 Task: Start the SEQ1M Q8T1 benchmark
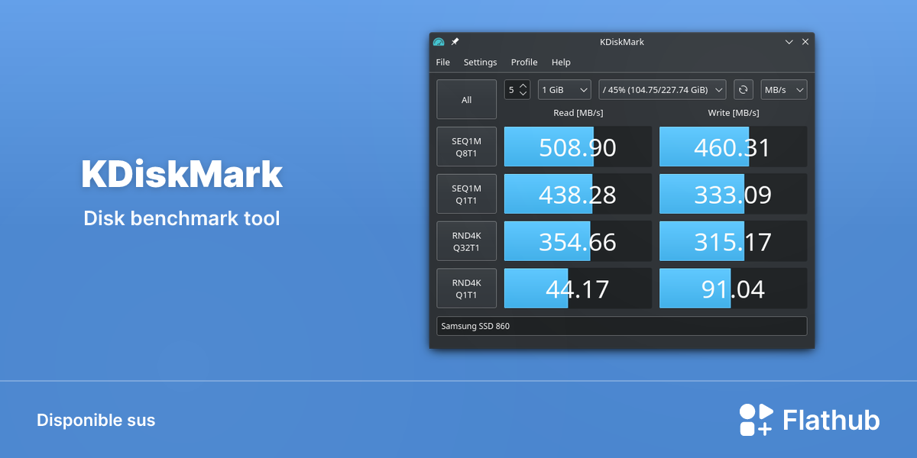466,147
